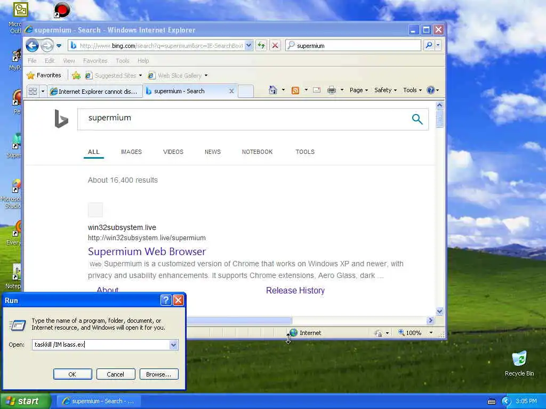Click Browse... in the Run dialog
The width and height of the screenshot is (546, 409).
(x=159, y=374)
